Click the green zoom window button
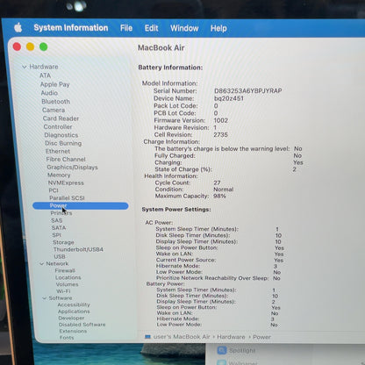 point(44,47)
